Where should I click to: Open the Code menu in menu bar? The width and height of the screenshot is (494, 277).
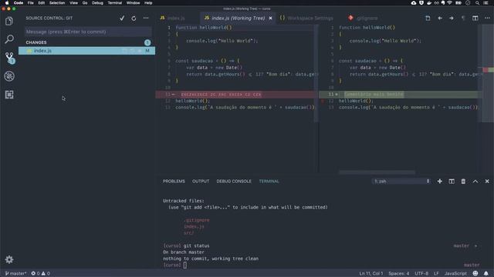tap(19, 3)
